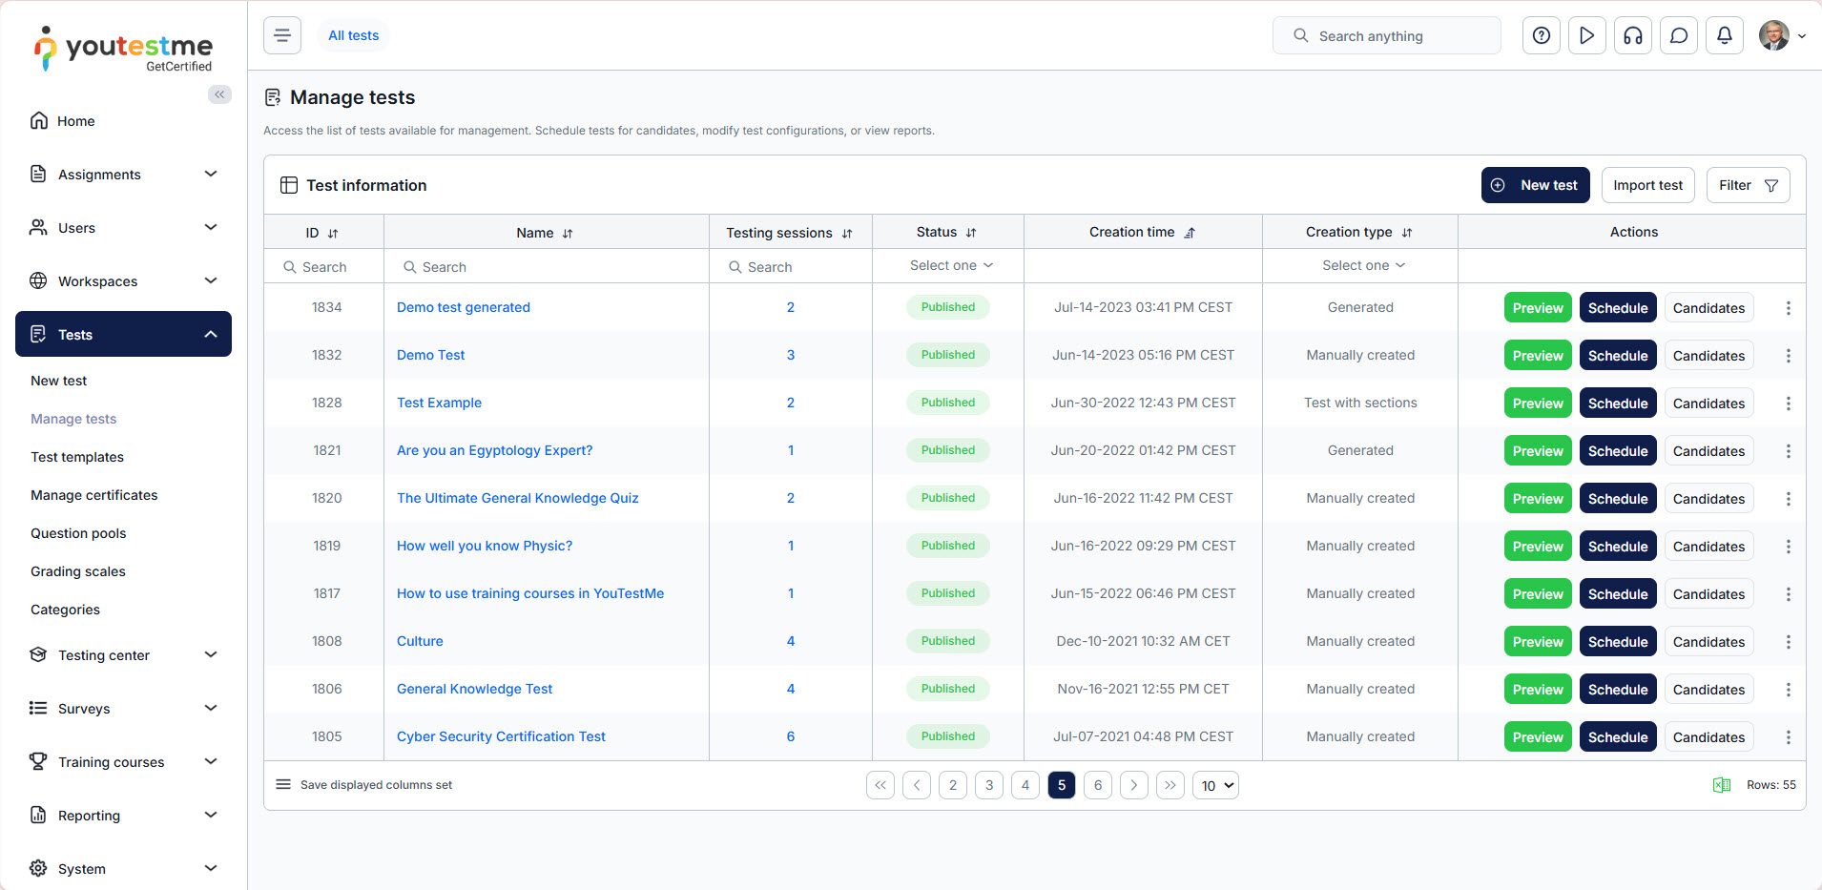Viewport: 1822px width, 890px height.
Task: Click the help question mark icon
Action: pos(1541,36)
